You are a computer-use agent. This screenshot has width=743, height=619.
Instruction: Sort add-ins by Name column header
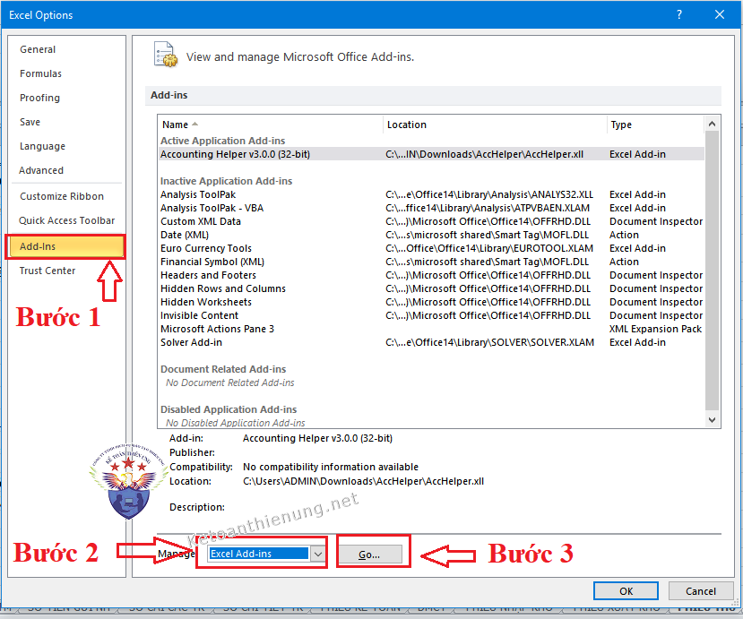coord(175,125)
